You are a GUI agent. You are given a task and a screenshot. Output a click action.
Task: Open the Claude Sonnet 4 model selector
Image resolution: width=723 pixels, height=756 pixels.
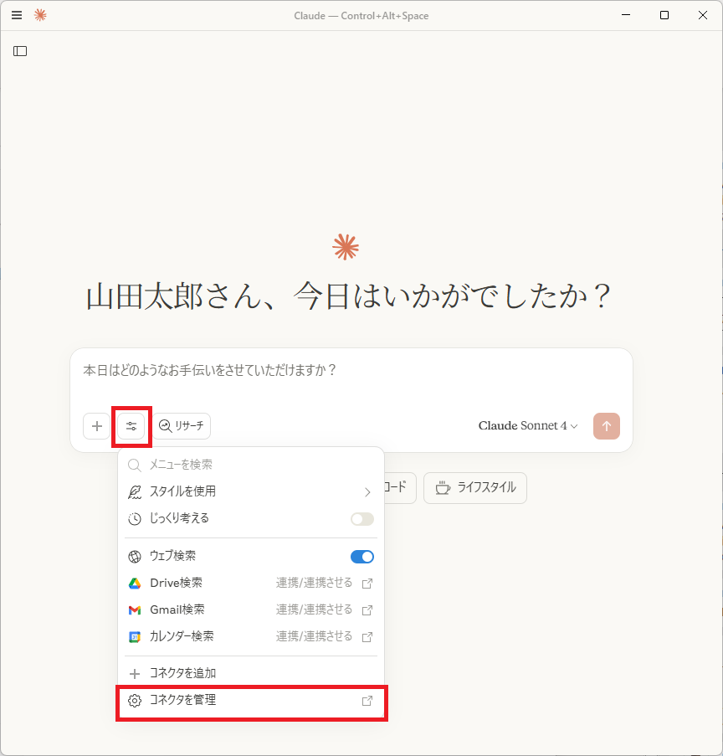click(528, 426)
